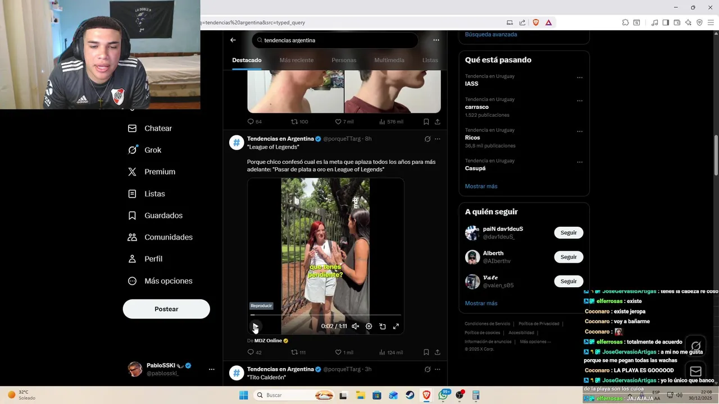View stats of post with 124 mil views
The height and width of the screenshot is (404, 719).
tap(391, 352)
